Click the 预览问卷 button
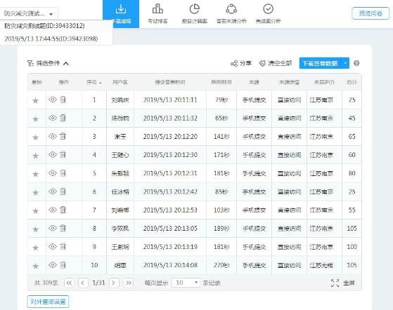This screenshot has height=310, width=393. click(371, 13)
